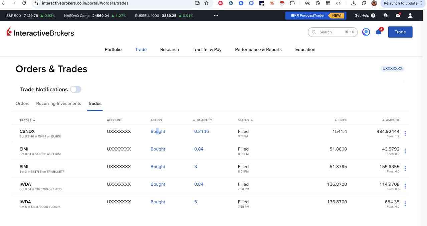Open the messages envelope icon
Image resolution: width=427 pixels, height=226 pixels.
click(398, 15)
